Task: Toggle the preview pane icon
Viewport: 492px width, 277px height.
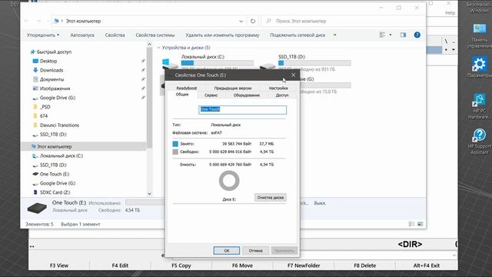Action: pyautogui.click(x=403, y=35)
